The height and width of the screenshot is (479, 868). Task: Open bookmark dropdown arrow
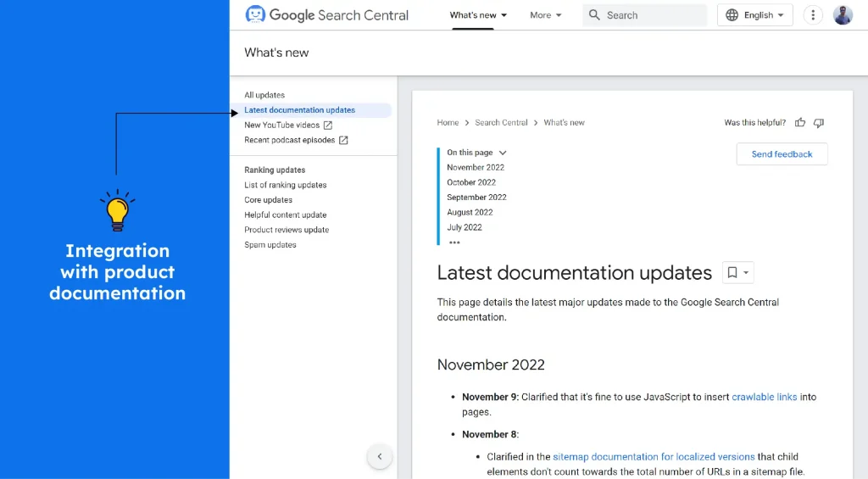[x=746, y=272]
